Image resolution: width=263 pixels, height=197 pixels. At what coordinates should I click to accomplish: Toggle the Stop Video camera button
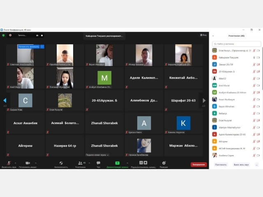[28, 163]
